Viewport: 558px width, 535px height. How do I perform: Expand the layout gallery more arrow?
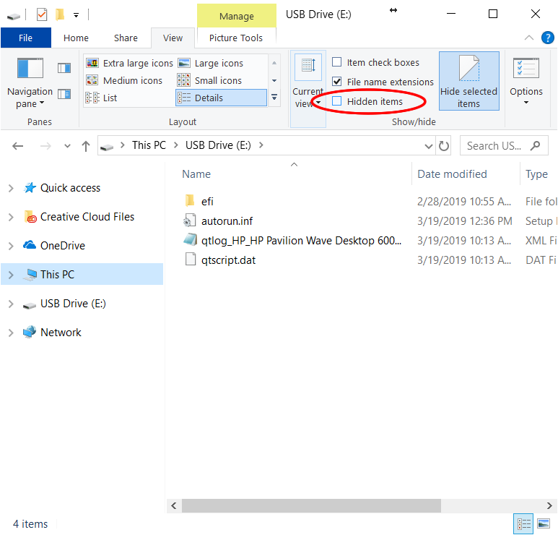coord(274,98)
